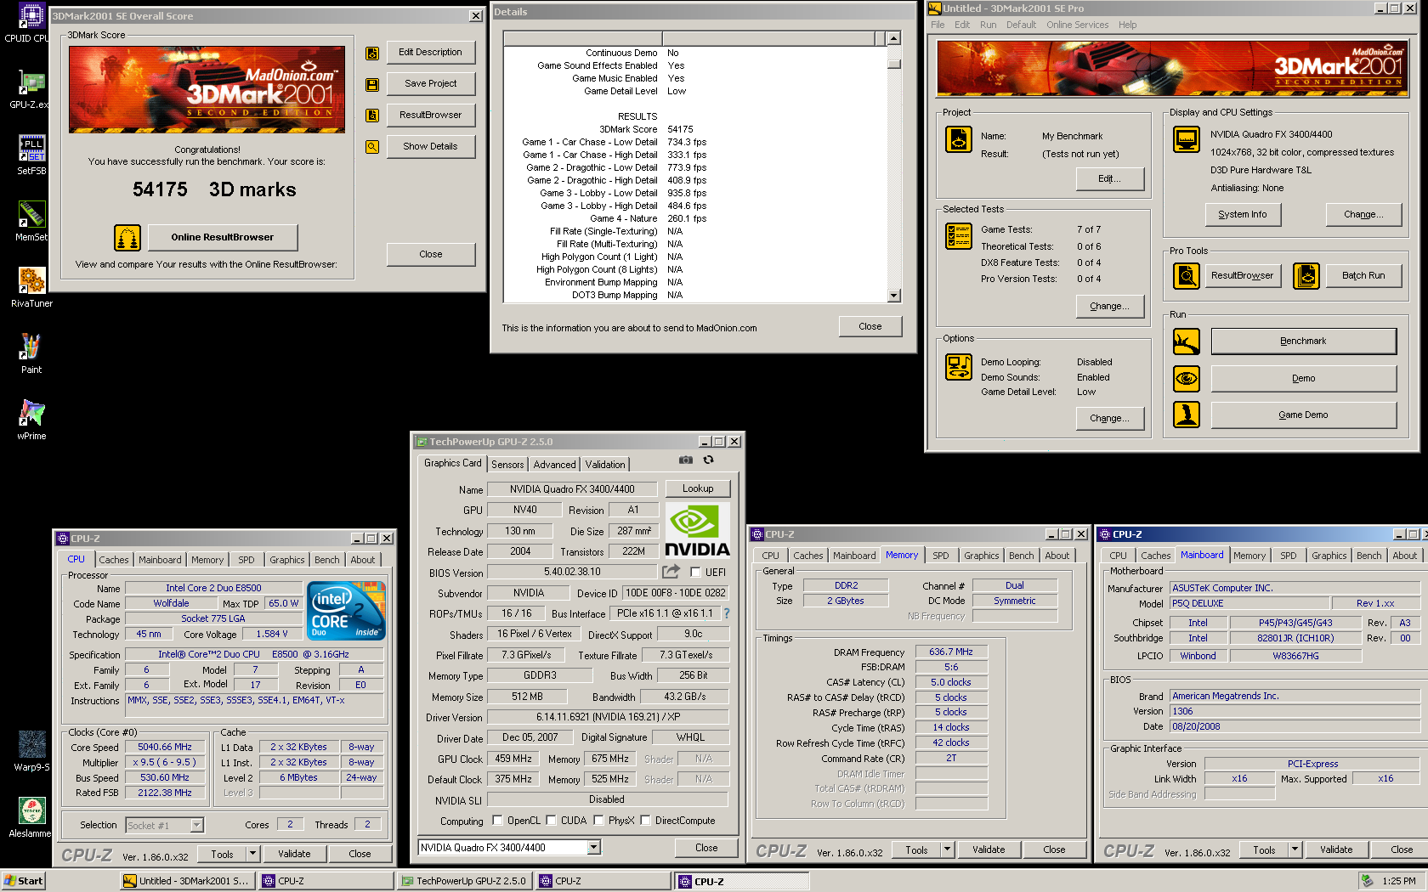Click the Lookup button in GPU-Z
The image size is (1428, 892).
[x=698, y=489]
